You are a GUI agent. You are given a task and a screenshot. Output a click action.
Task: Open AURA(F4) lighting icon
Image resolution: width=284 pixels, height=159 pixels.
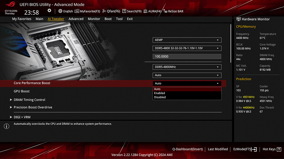click(x=145, y=11)
